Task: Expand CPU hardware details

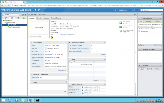Action: point(31,45)
